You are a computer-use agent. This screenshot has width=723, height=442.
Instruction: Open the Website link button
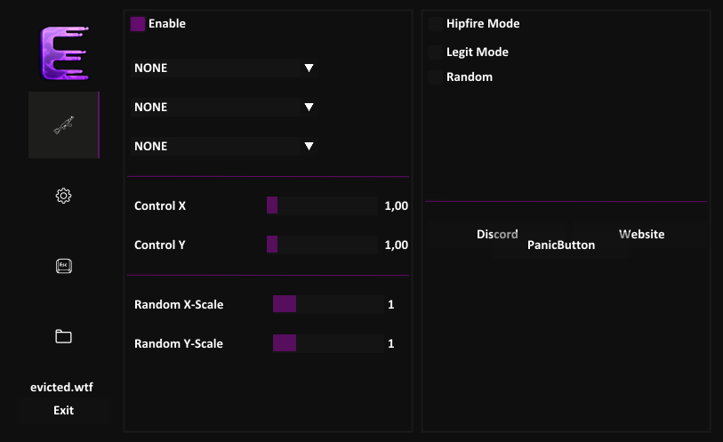point(642,235)
